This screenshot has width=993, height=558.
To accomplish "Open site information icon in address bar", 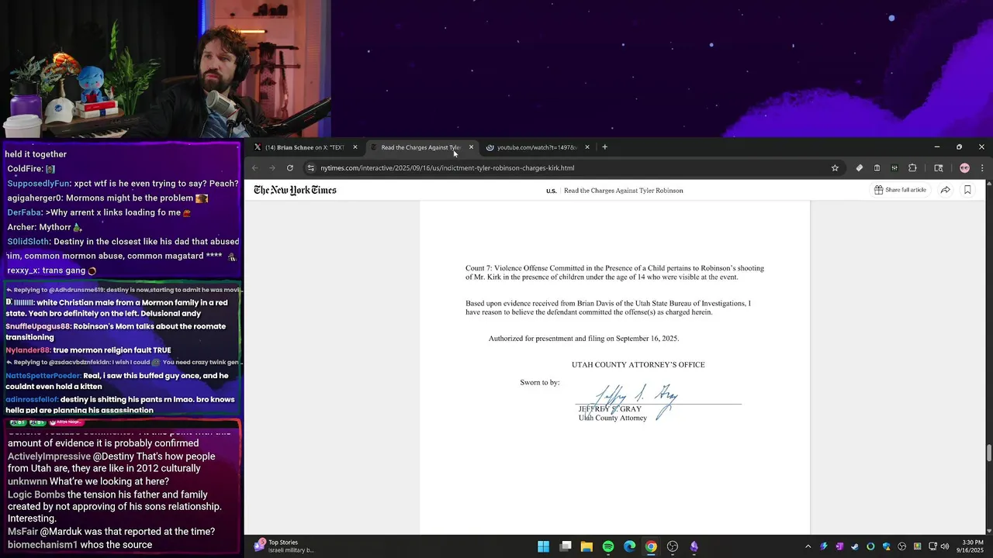I will pos(310,167).
